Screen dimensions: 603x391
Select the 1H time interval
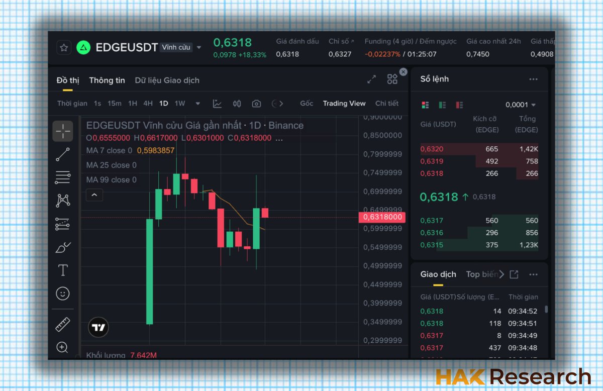132,104
